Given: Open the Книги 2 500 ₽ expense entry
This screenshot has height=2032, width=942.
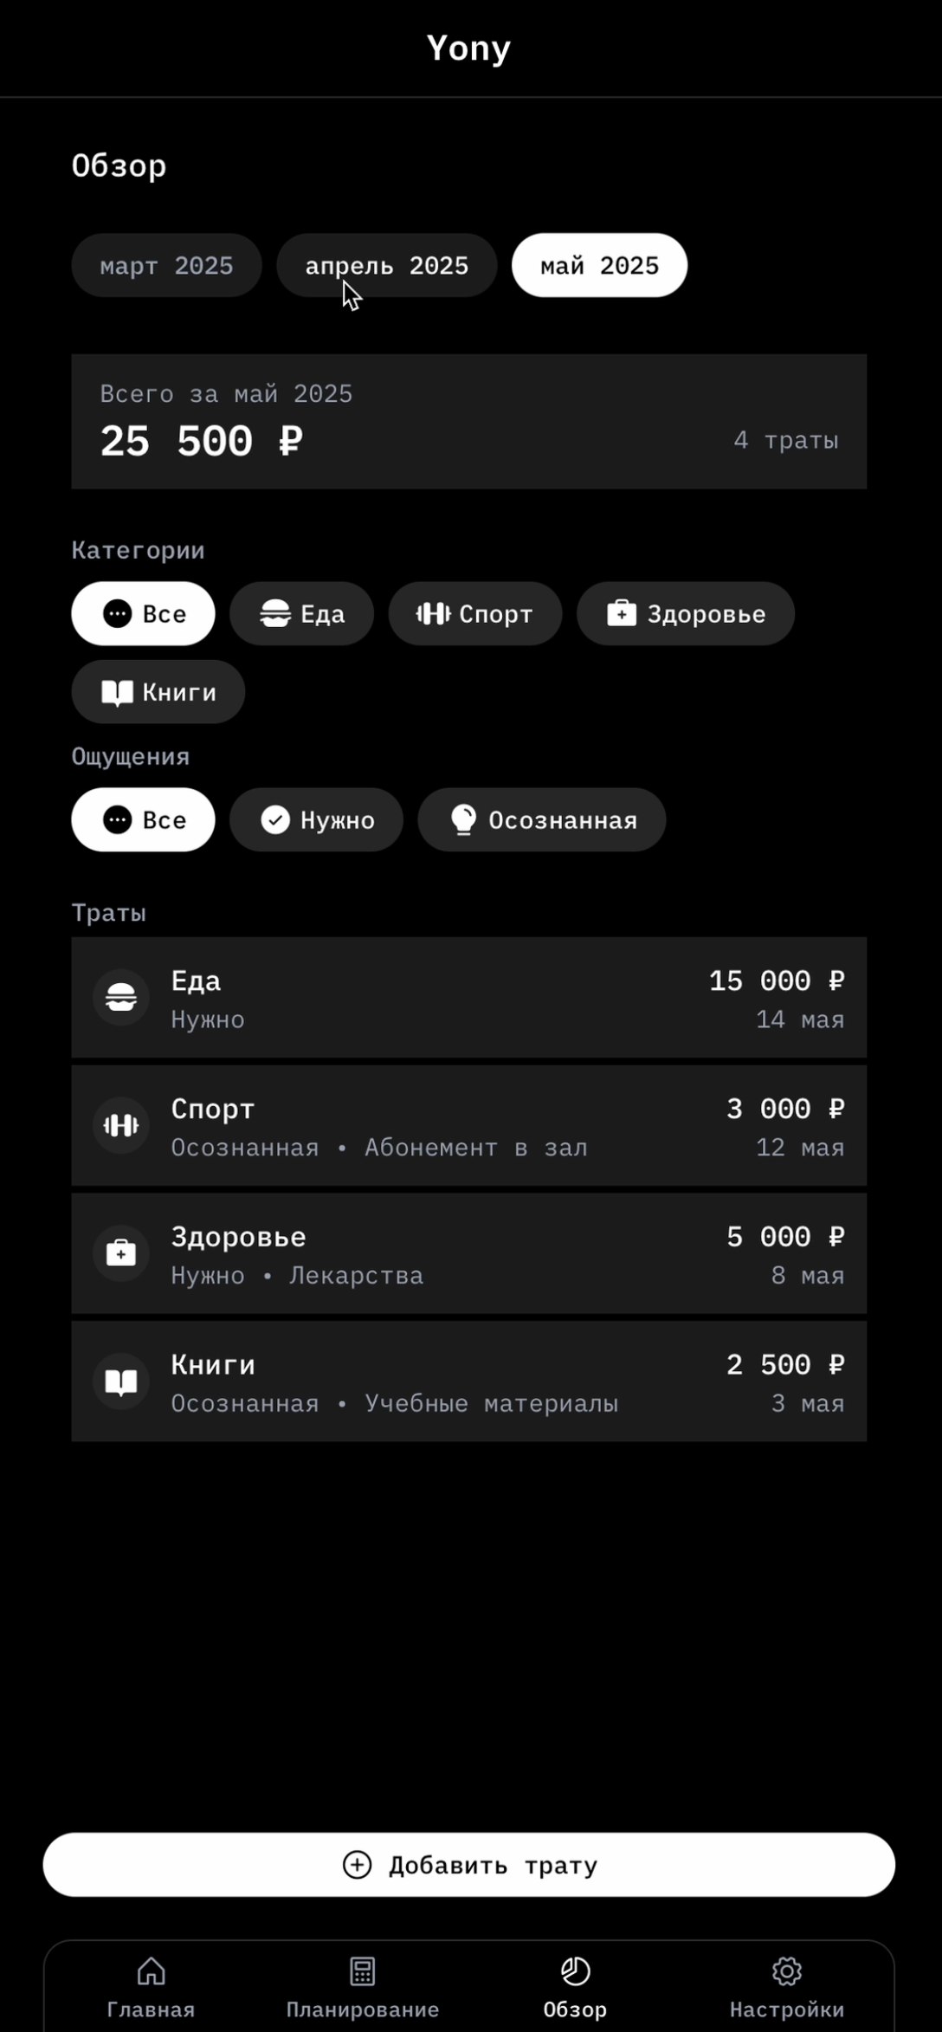Looking at the screenshot, I should click(469, 1382).
